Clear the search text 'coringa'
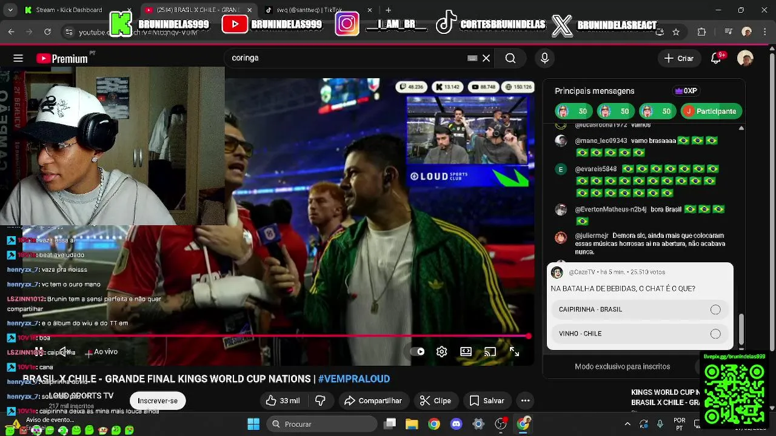Viewport: 776px width, 436px height. click(x=486, y=58)
